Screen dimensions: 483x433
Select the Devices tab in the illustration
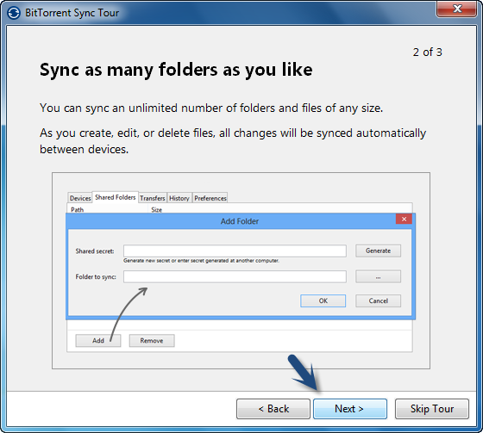(80, 198)
